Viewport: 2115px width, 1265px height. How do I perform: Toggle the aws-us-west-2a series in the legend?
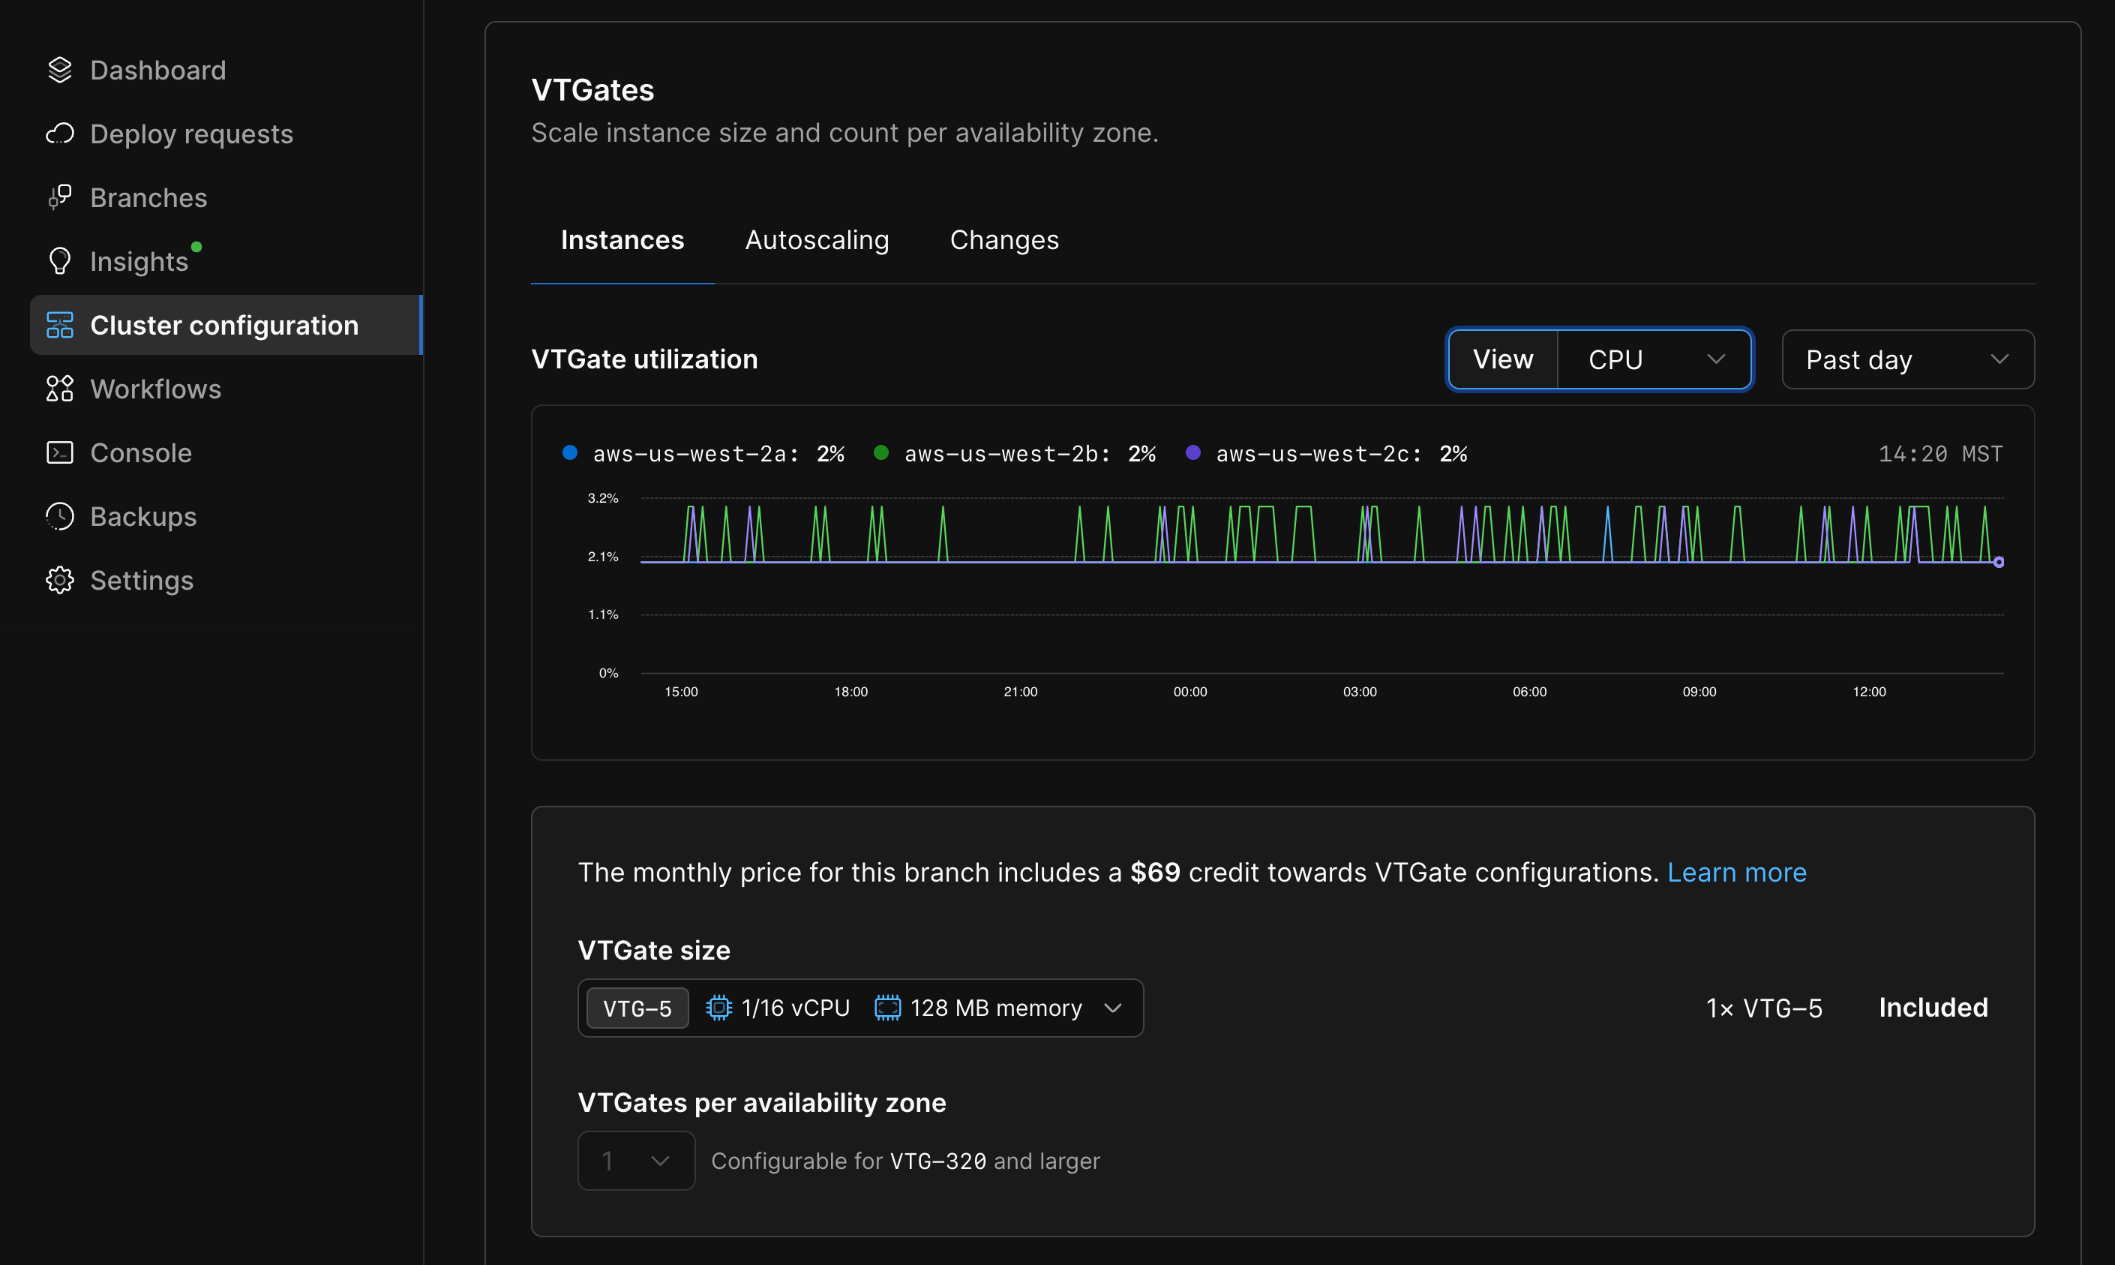[703, 452]
